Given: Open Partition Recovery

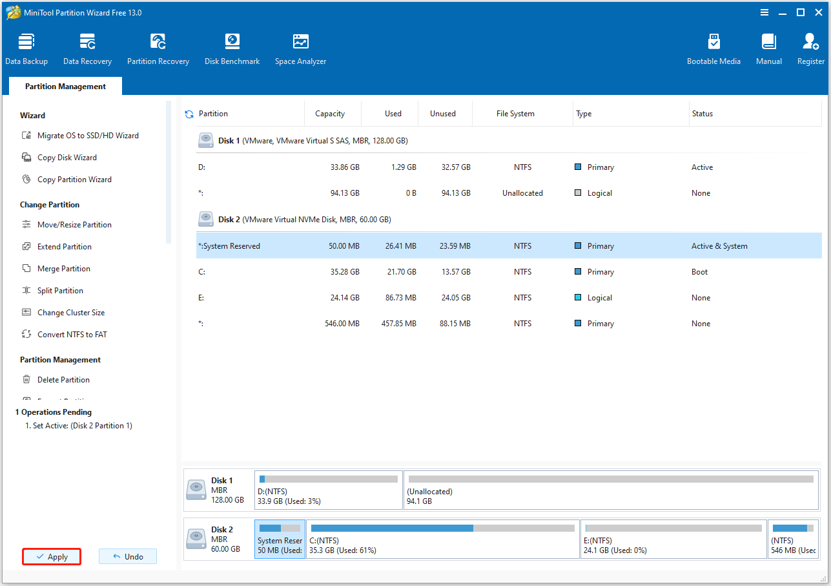Looking at the screenshot, I should [158, 47].
